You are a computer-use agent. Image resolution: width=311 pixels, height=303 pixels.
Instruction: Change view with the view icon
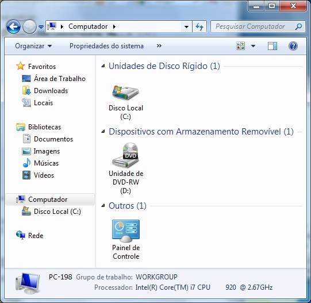point(241,46)
